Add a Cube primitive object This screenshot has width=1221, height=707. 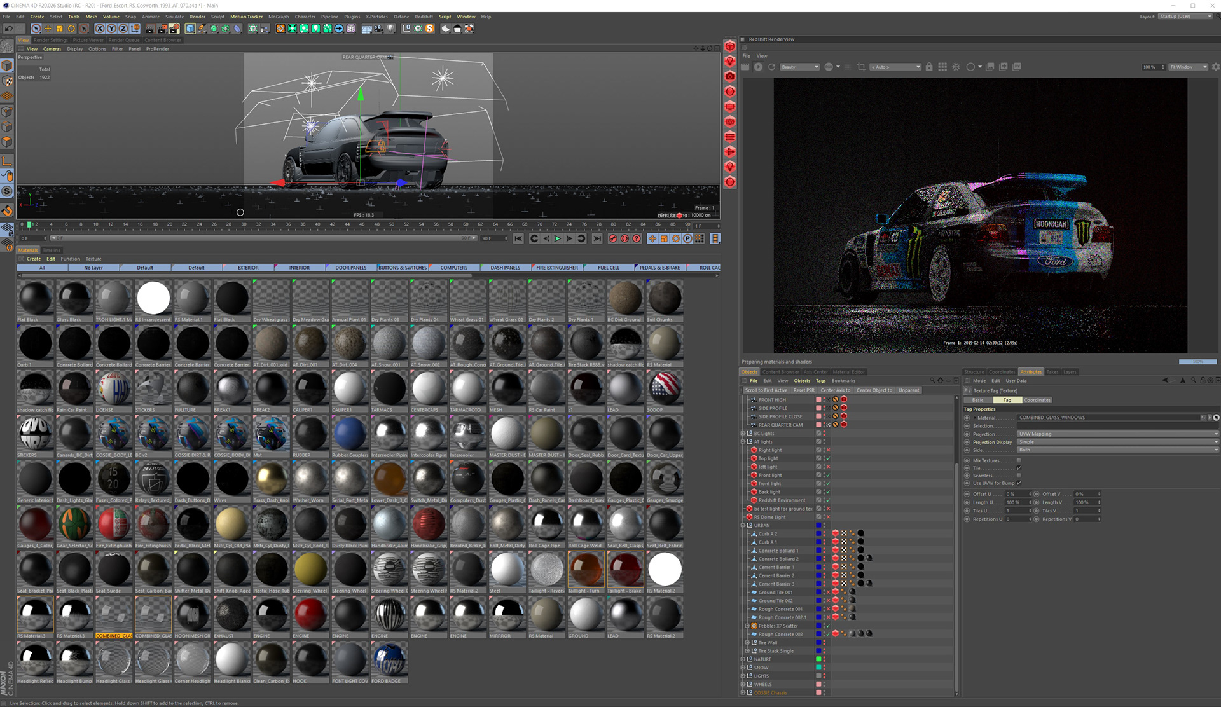click(190, 29)
